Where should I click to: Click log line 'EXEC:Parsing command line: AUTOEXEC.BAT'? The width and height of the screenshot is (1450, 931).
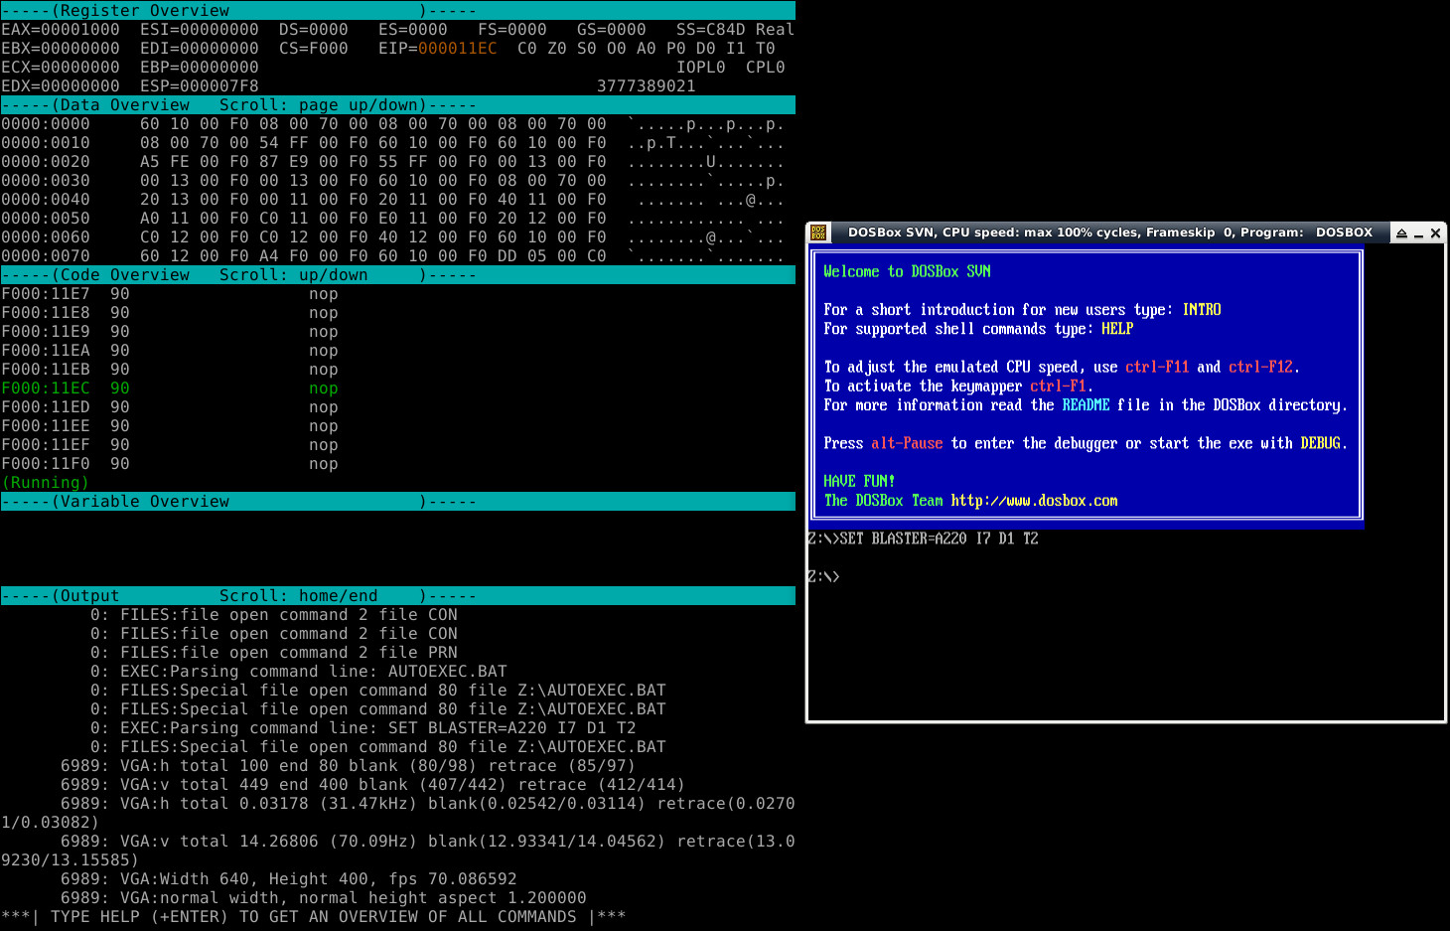point(299,672)
